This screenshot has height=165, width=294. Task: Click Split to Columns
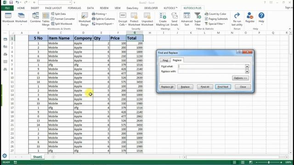[103, 19]
